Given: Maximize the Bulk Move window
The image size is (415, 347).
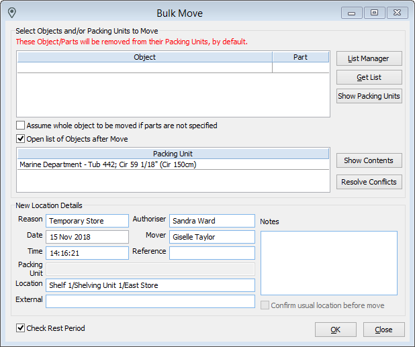Looking at the screenshot, I should pos(374,13).
